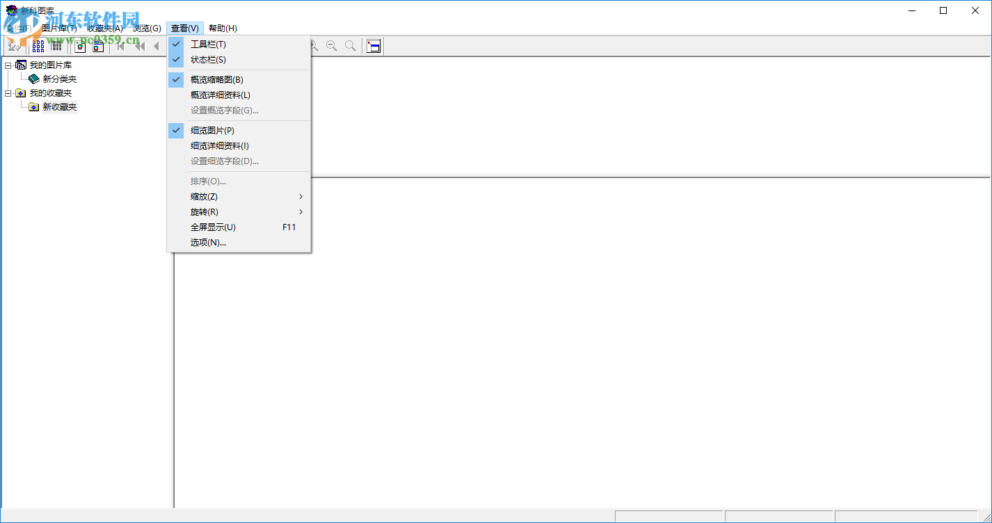Screen dimensions: 992x523
Task: Click the zoom out magnifier icon
Action: (x=333, y=47)
